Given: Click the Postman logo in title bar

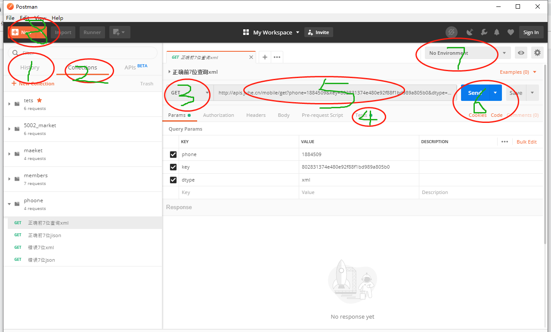Looking at the screenshot, I should pyautogui.click(x=10, y=6).
